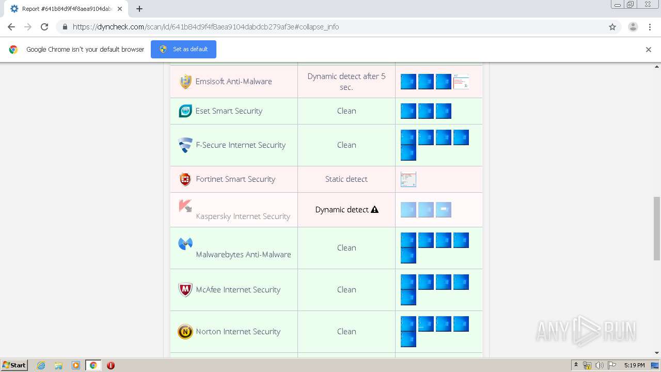Open the second-row Malwarebytes screenshot thumbnail
The height and width of the screenshot is (372, 661).
(x=408, y=256)
